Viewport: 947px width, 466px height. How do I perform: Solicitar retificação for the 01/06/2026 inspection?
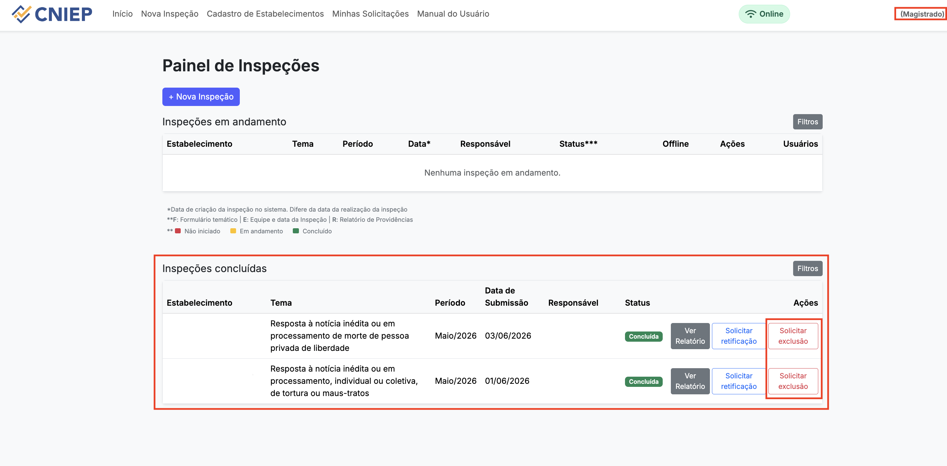[738, 381]
